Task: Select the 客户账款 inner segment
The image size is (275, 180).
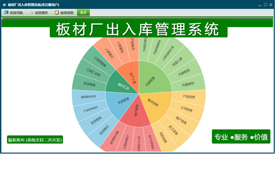Action: (x=136, y=110)
